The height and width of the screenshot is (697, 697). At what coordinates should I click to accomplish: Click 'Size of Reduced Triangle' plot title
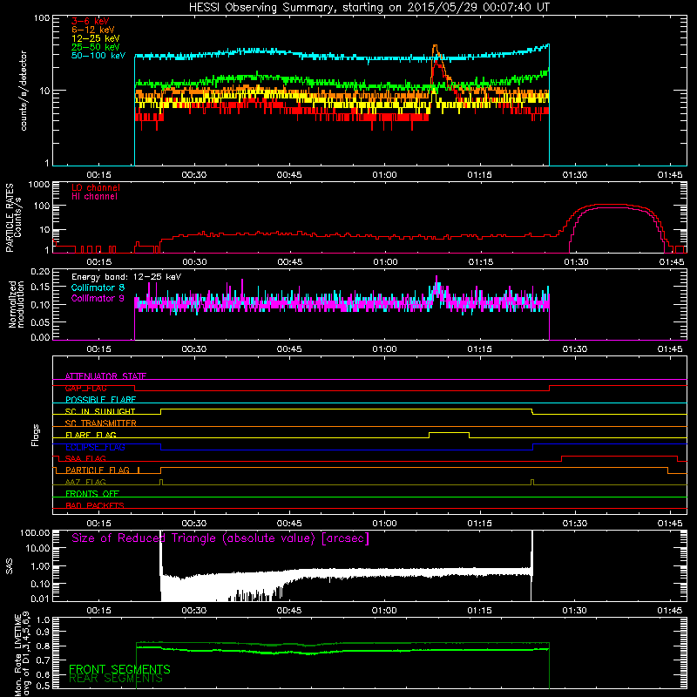(220, 538)
